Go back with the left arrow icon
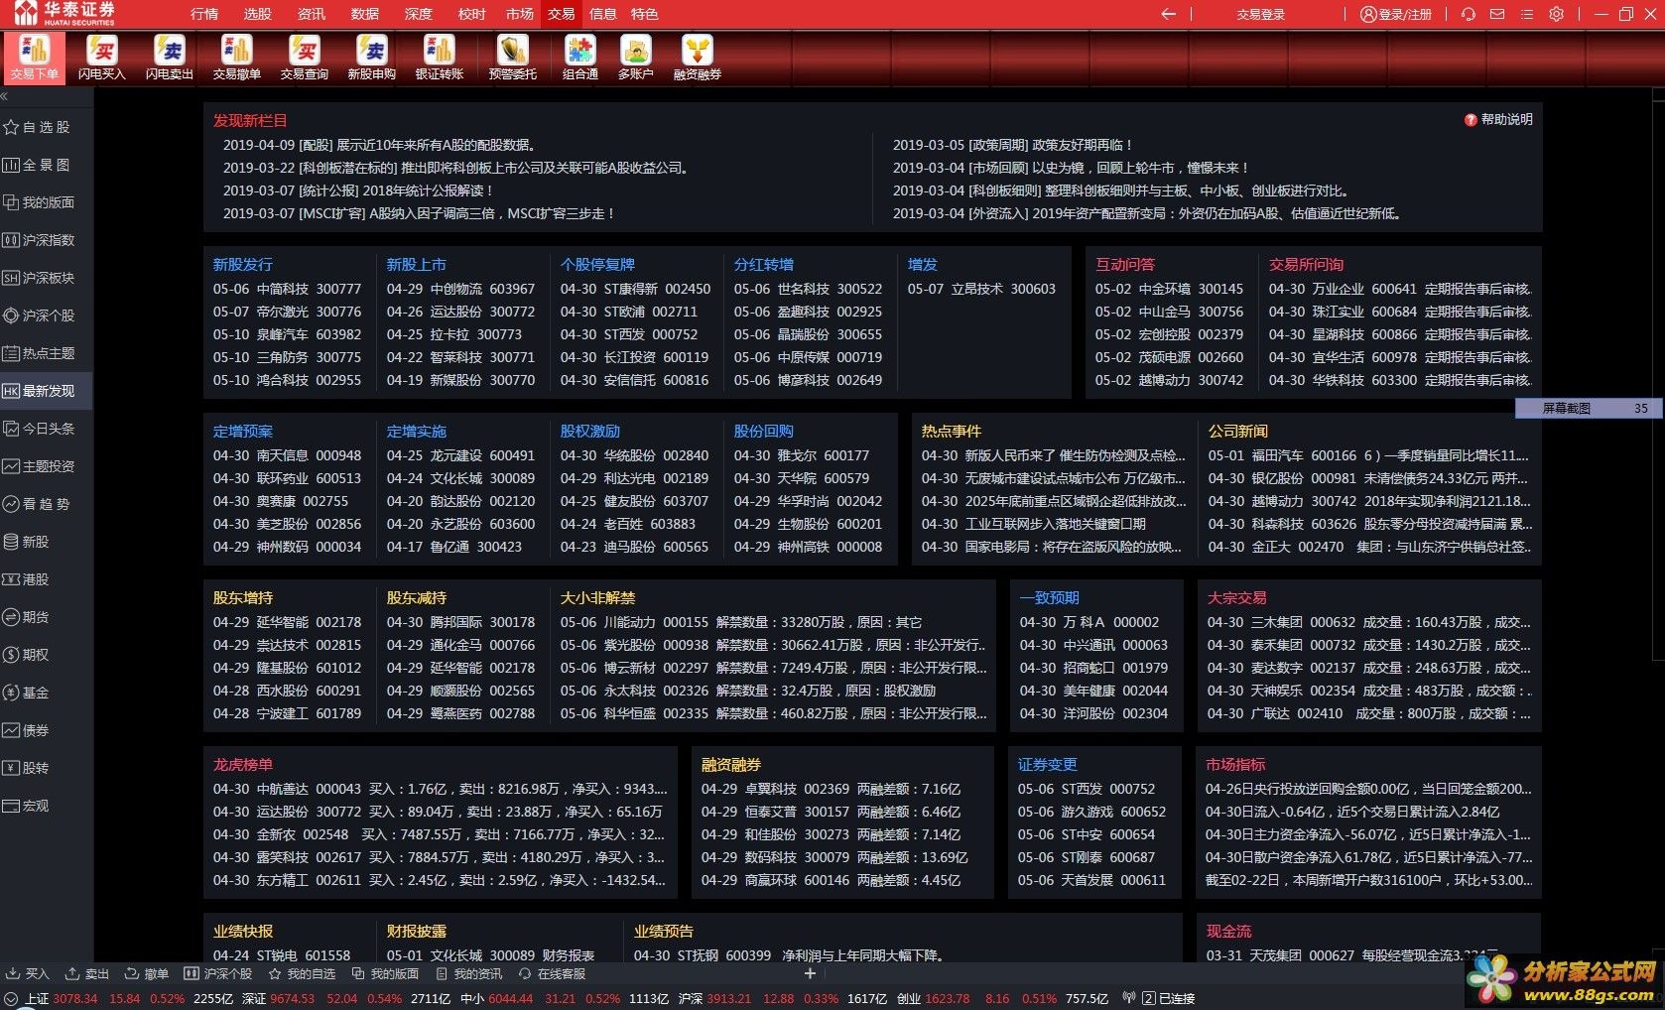The width and height of the screenshot is (1665, 1010). (x=1169, y=14)
